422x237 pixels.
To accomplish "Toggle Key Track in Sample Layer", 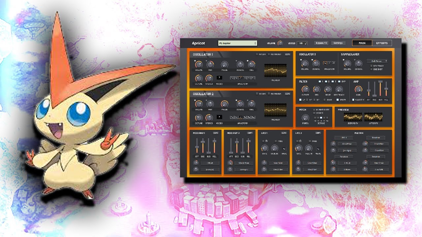I will tap(372, 66).
